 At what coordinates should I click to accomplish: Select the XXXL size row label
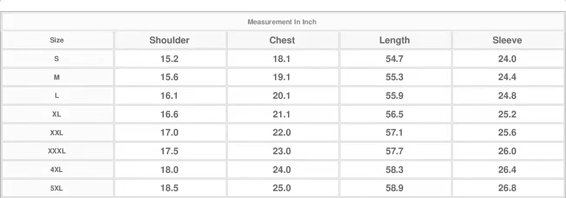tap(57, 151)
